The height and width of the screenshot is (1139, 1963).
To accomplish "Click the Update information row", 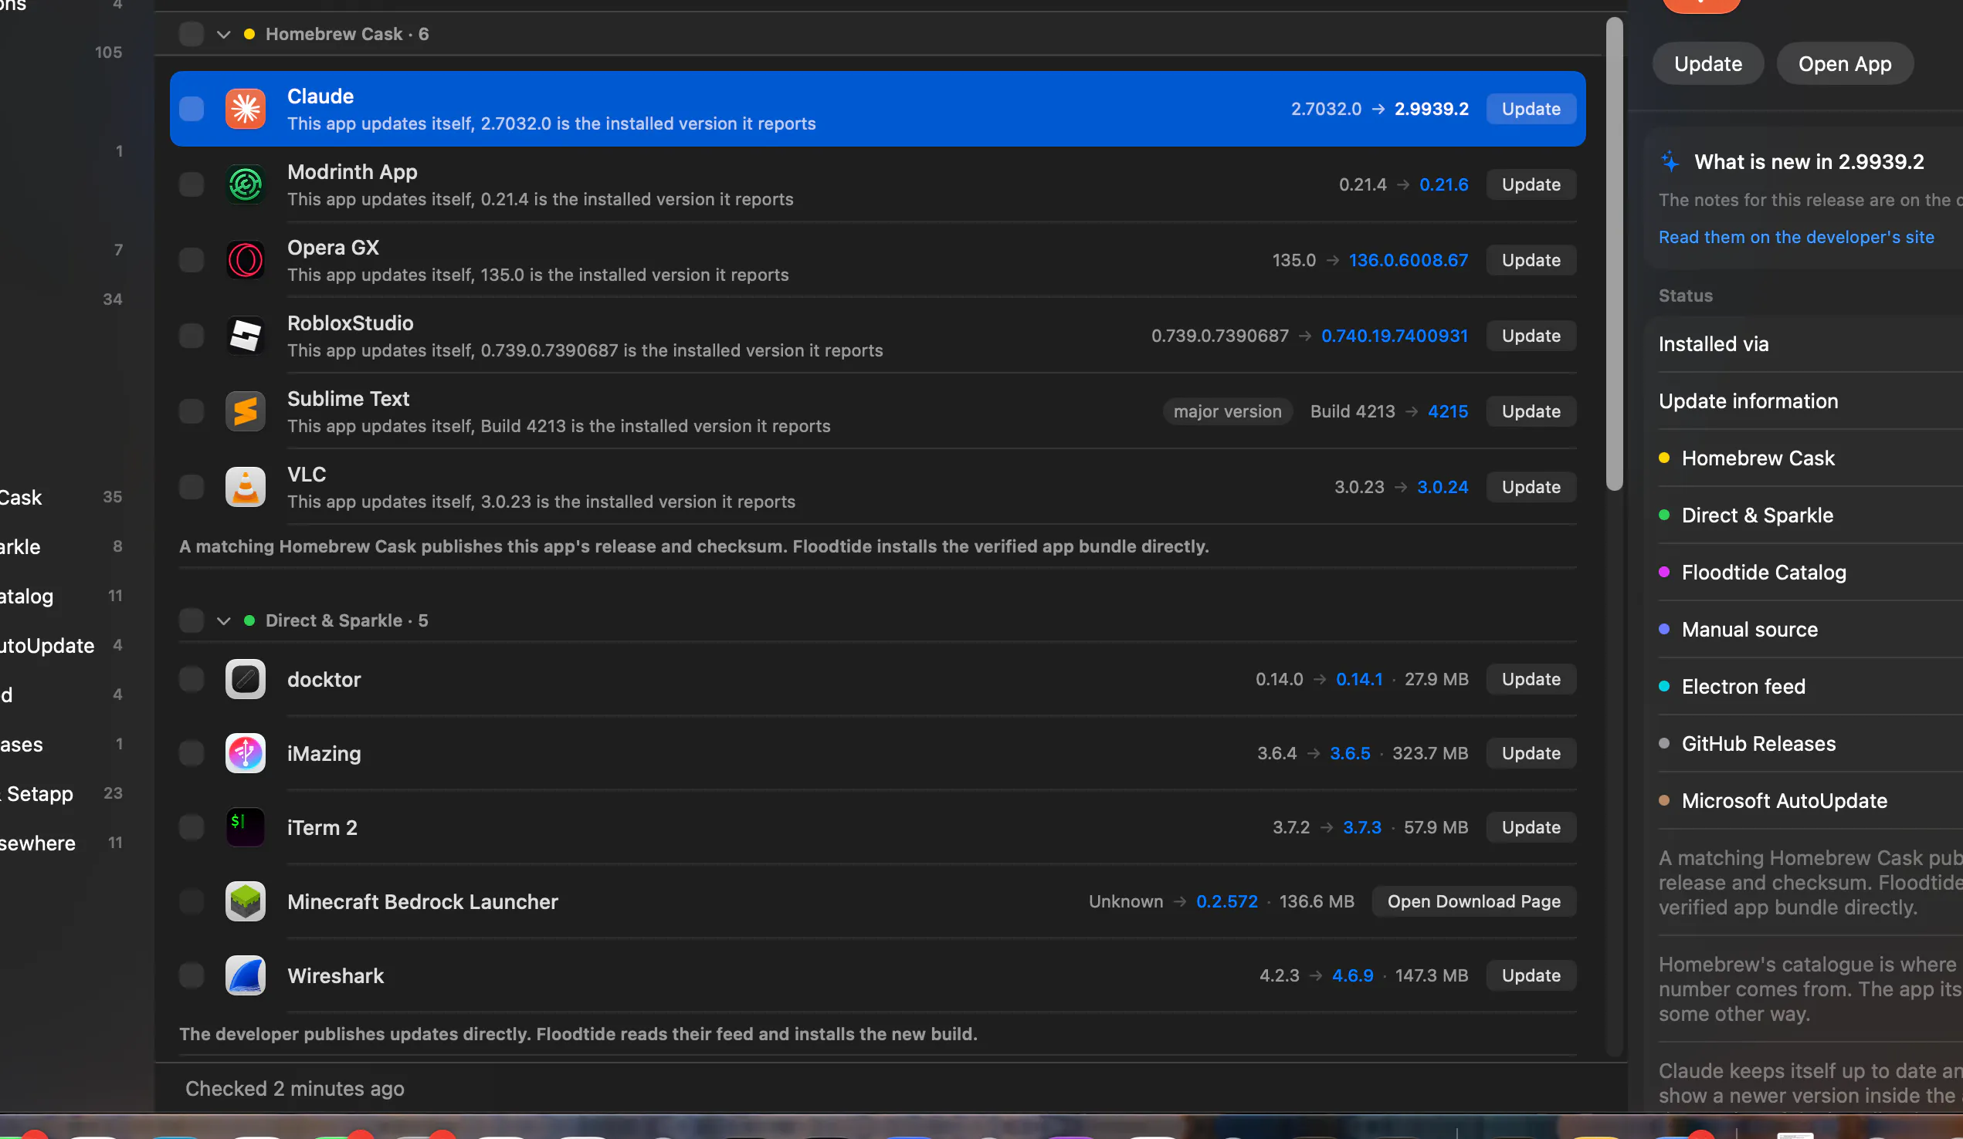I will point(1810,401).
